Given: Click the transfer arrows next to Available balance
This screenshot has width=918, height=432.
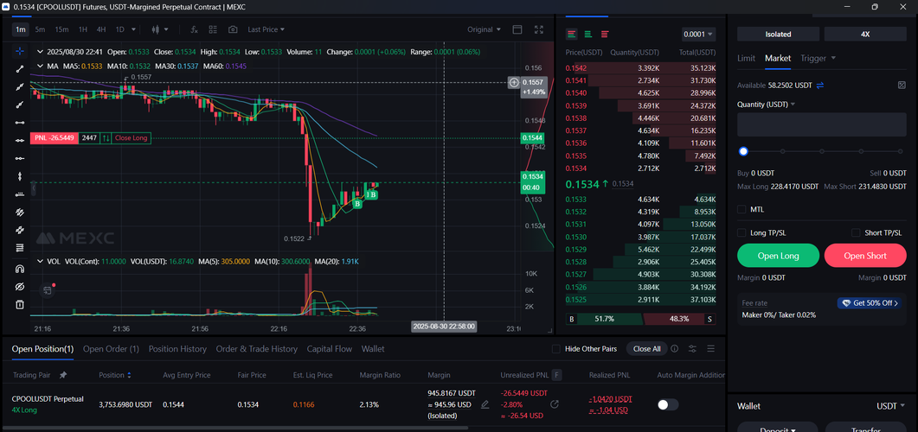Looking at the screenshot, I should pyautogui.click(x=820, y=86).
